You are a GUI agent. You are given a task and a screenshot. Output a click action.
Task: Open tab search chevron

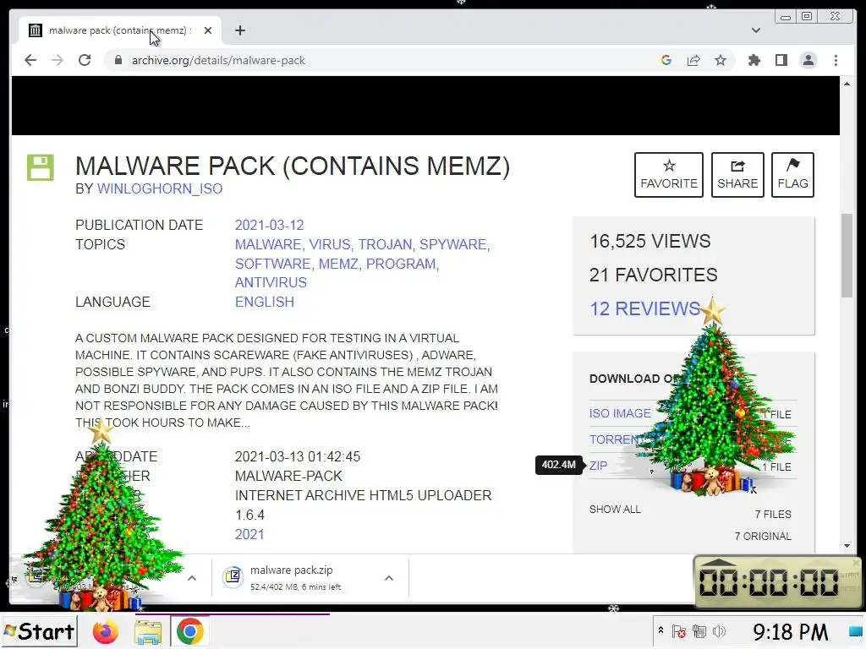755,30
